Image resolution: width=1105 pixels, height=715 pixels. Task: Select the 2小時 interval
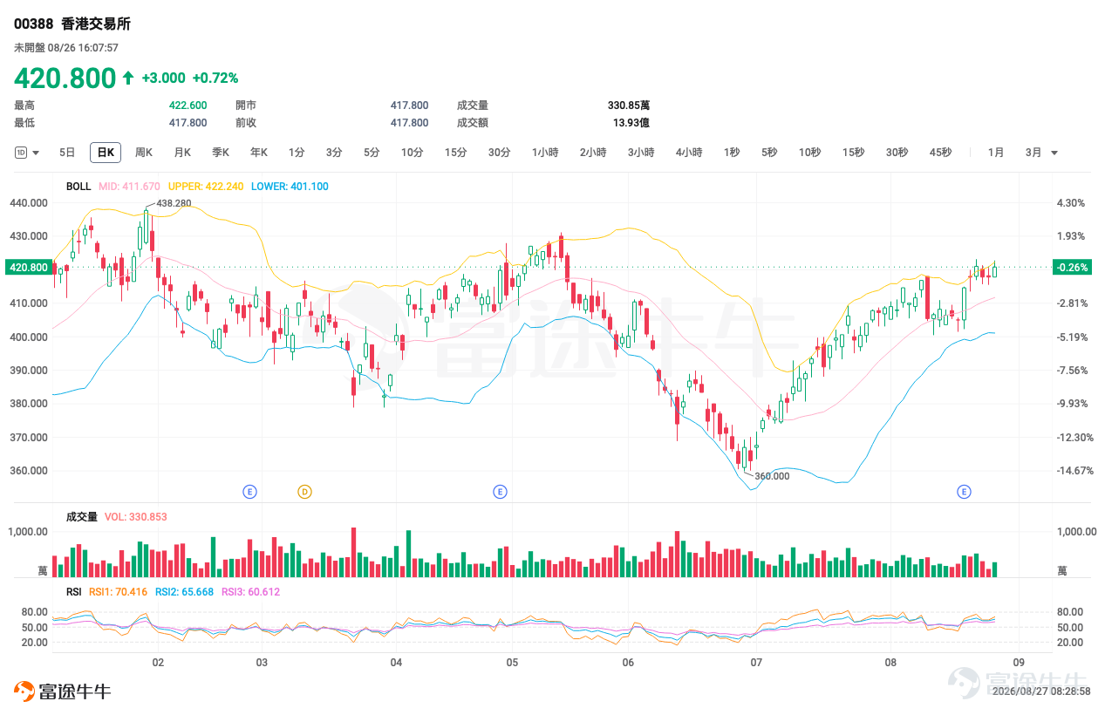[x=593, y=153]
